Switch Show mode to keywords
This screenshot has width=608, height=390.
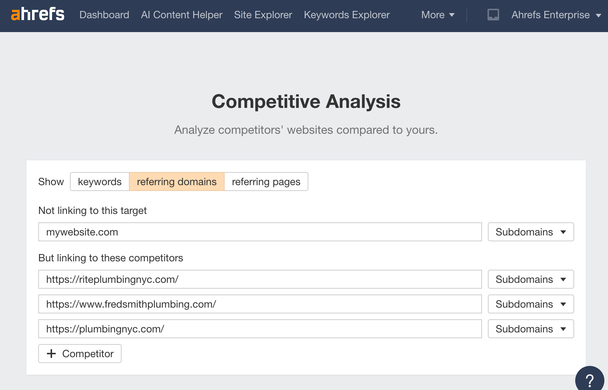[99, 182]
